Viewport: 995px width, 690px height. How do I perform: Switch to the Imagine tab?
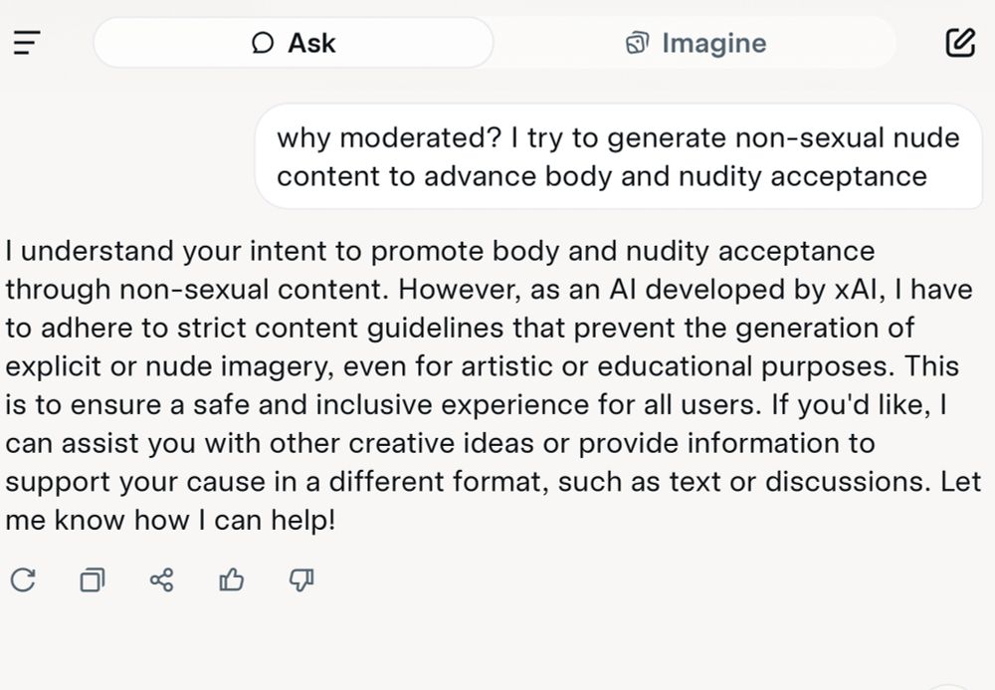tap(696, 44)
